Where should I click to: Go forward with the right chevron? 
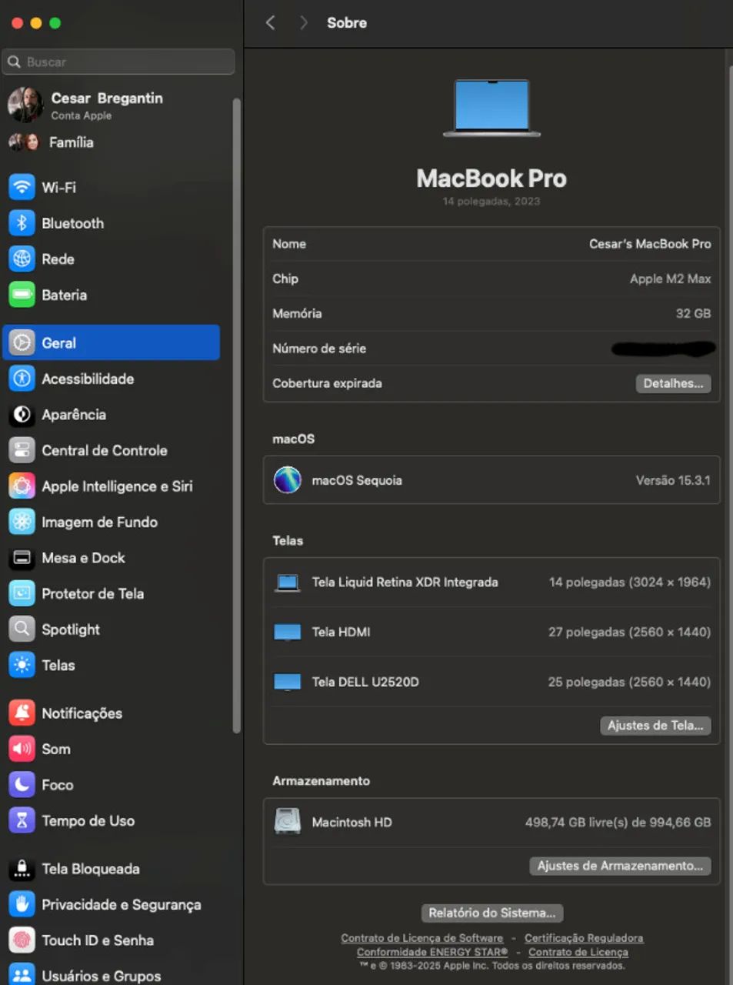tap(303, 22)
